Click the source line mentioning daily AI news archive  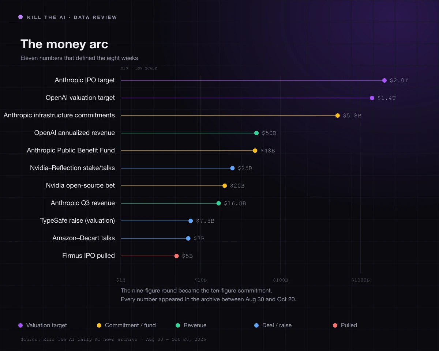tap(113, 340)
